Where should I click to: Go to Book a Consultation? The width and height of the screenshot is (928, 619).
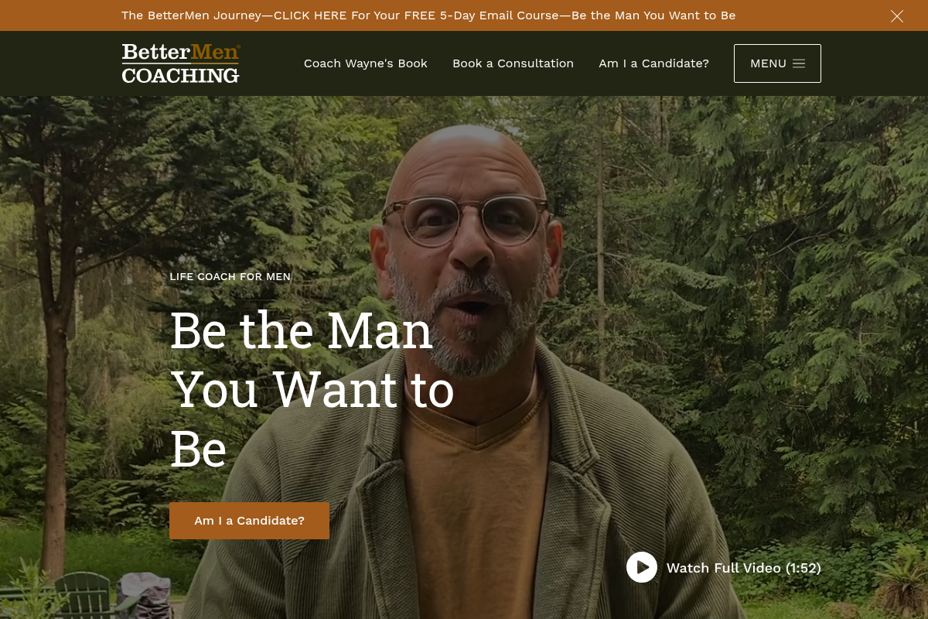coord(513,63)
